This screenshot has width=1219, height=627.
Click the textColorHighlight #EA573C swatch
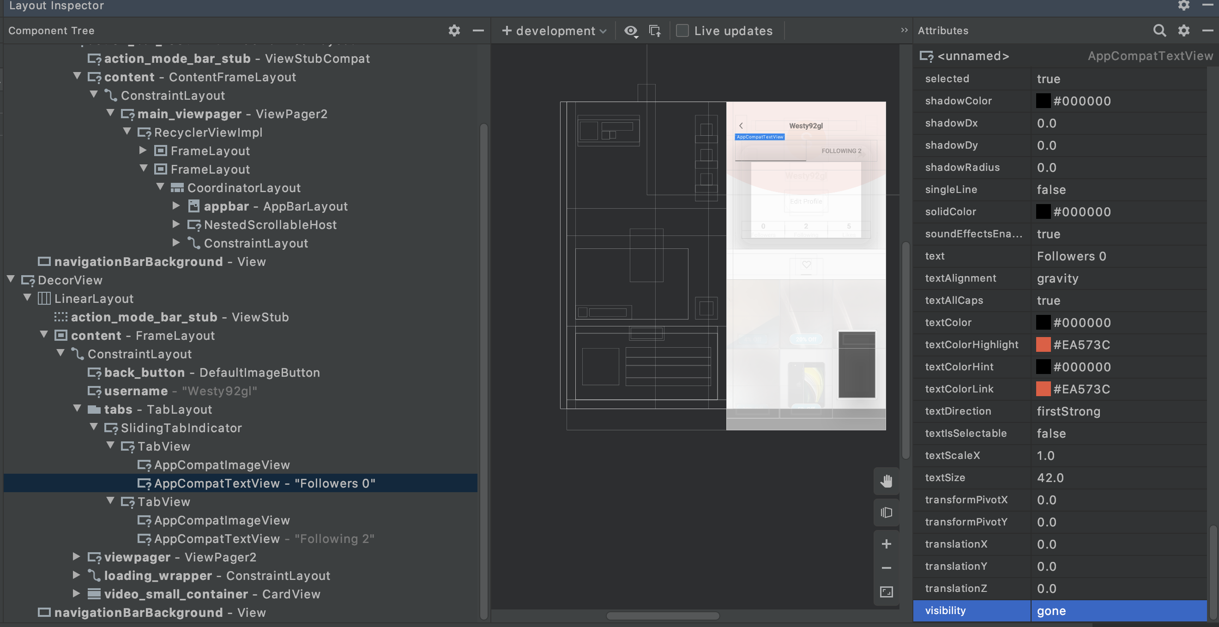pyautogui.click(x=1043, y=344)
